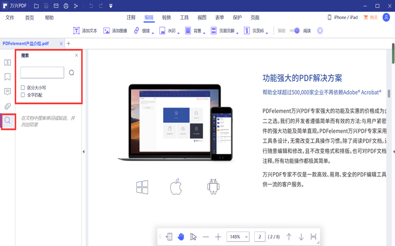Toggle the 编辑/阅读 mode switch

[294, 31]
